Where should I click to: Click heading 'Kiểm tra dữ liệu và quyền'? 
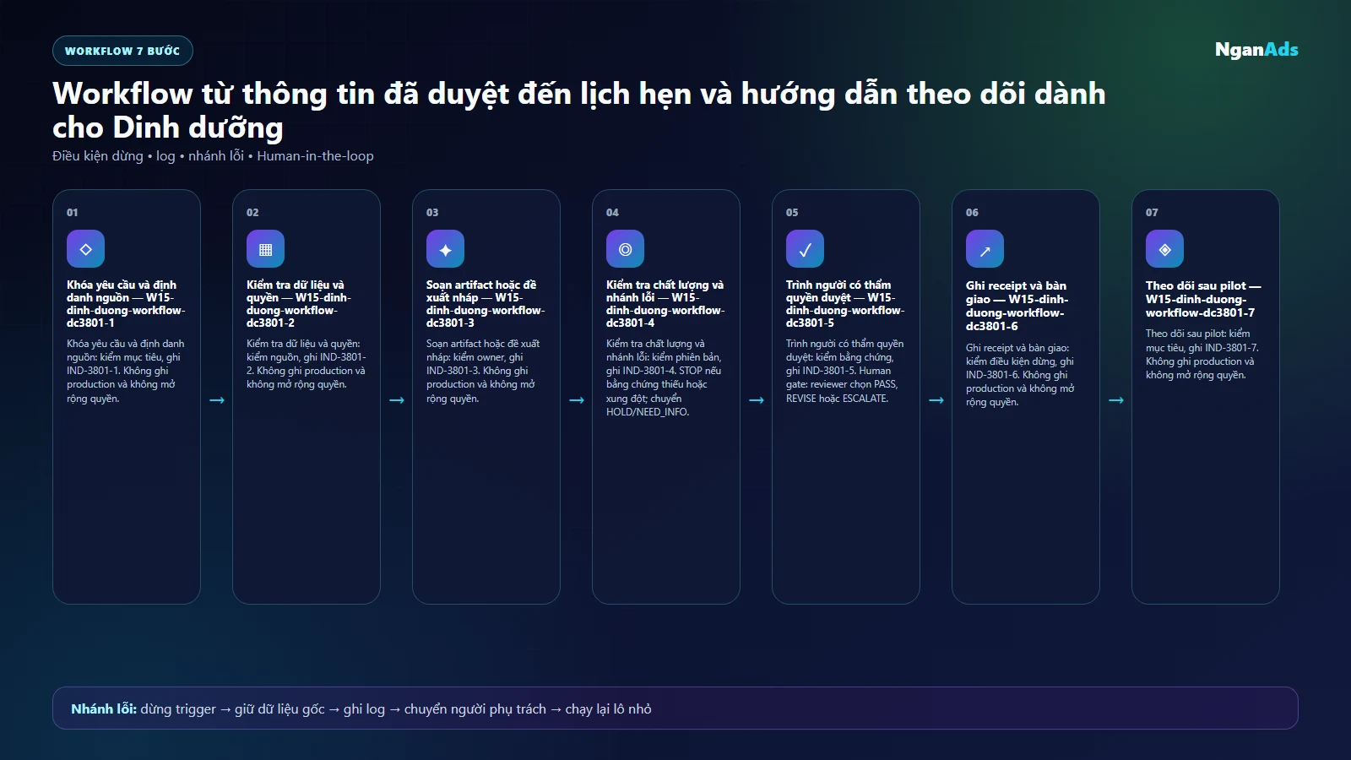point(299,304)
